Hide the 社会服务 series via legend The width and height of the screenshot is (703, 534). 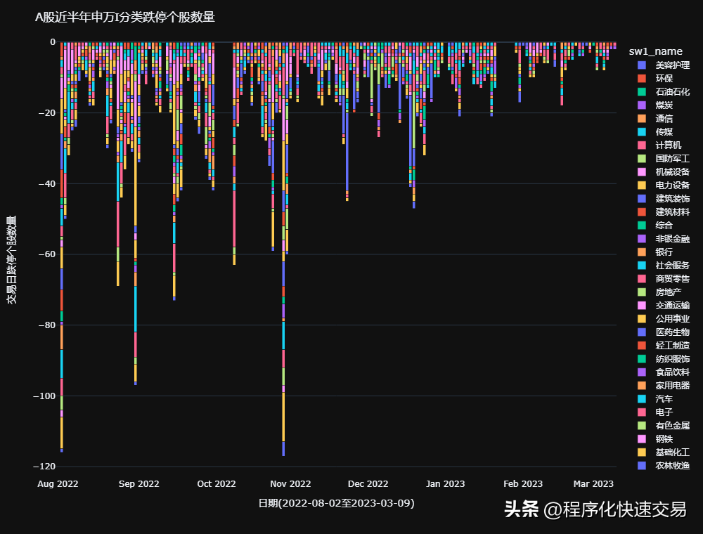click(664, 266)
